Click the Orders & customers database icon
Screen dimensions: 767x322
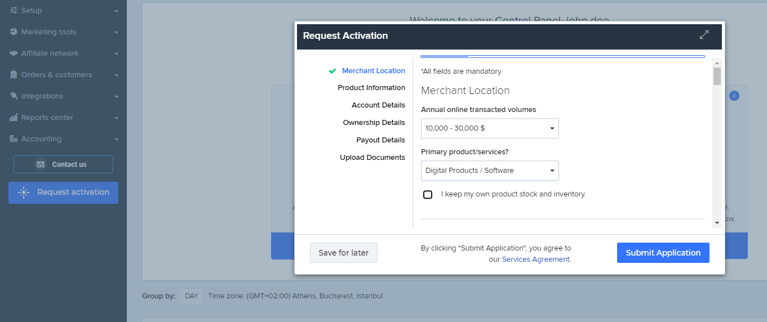click(14, 75)
